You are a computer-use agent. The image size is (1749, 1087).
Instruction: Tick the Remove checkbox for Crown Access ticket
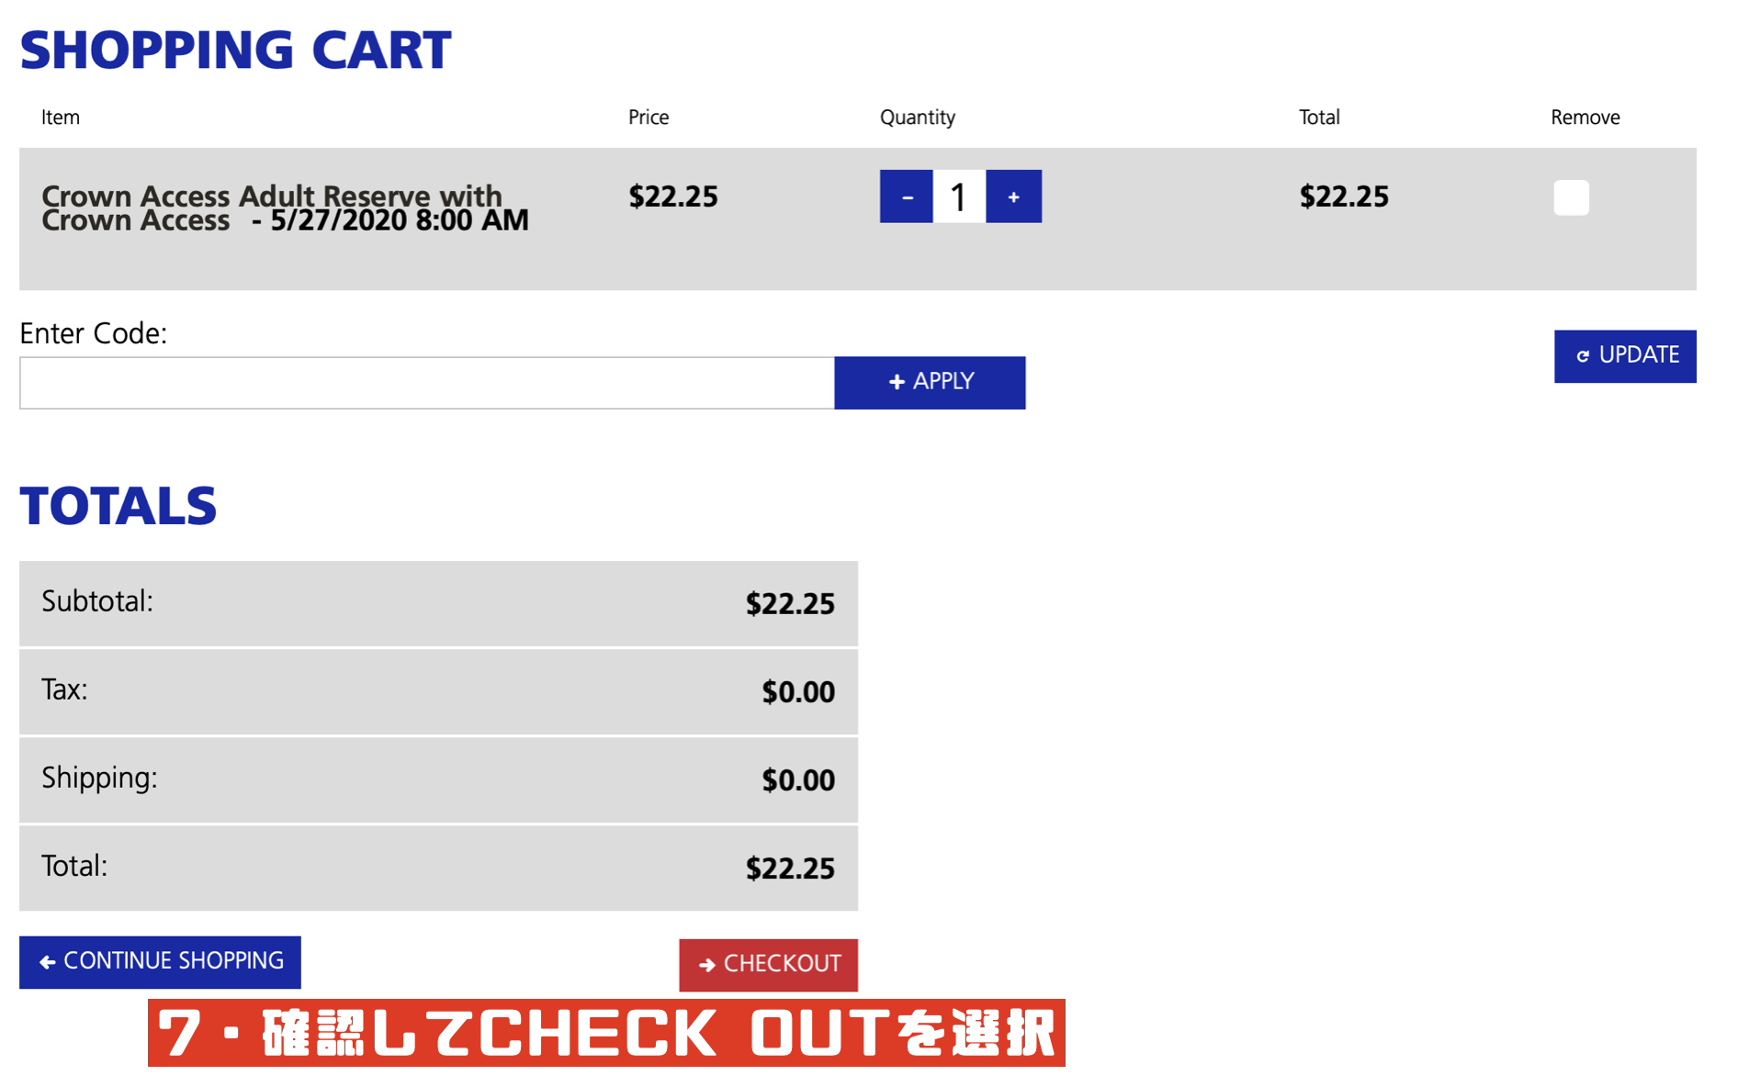(1571, 197)
